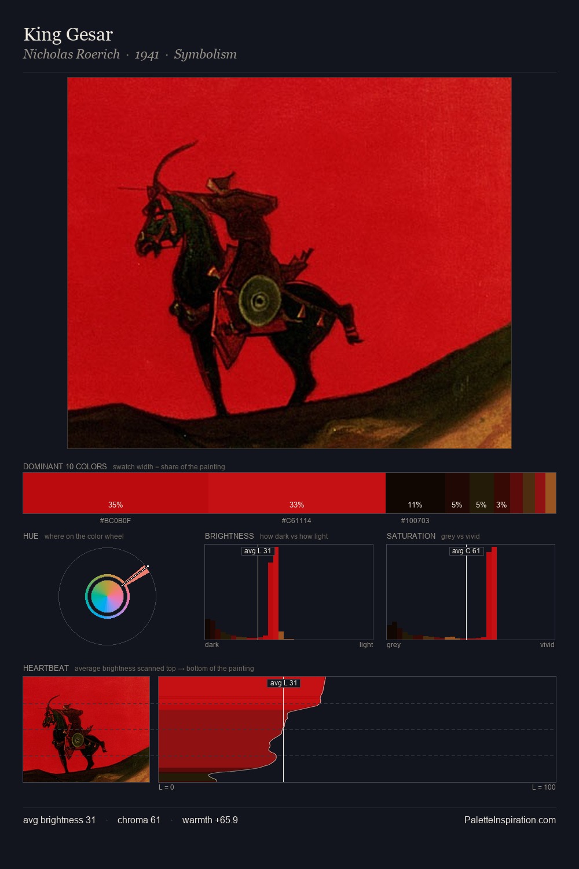The width and height of the screenshot is (579, 869).
Task: Click the 35% swatch #BC0B0F
Action: 116,493
